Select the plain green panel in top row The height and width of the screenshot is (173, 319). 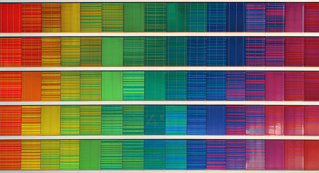134,18
